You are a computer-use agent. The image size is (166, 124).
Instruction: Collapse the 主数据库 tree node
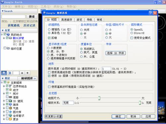[x=2, y=82]
